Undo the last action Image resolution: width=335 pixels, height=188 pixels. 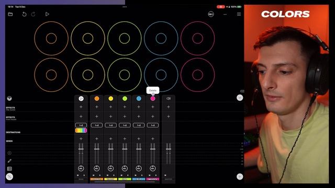point(24,14)
